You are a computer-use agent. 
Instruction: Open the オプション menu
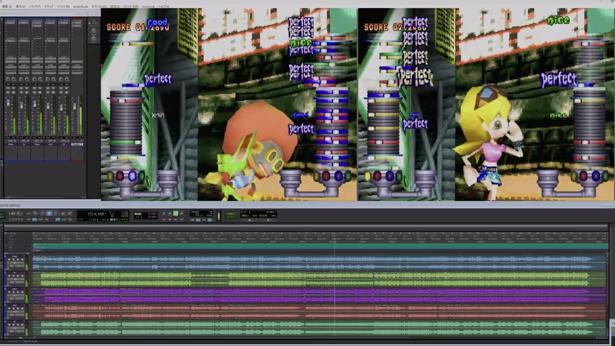click(x=99, y=6)
